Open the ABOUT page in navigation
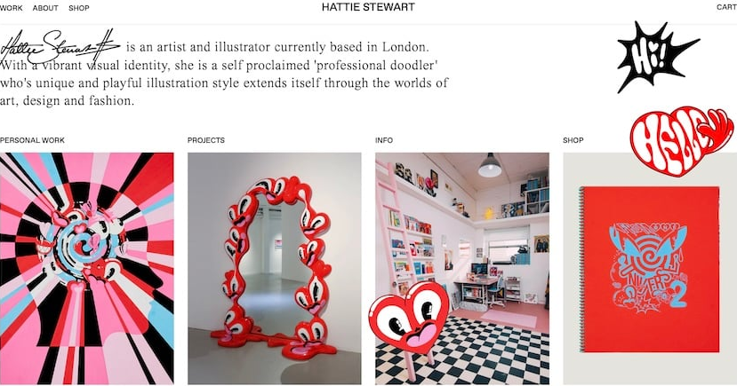 45,8
